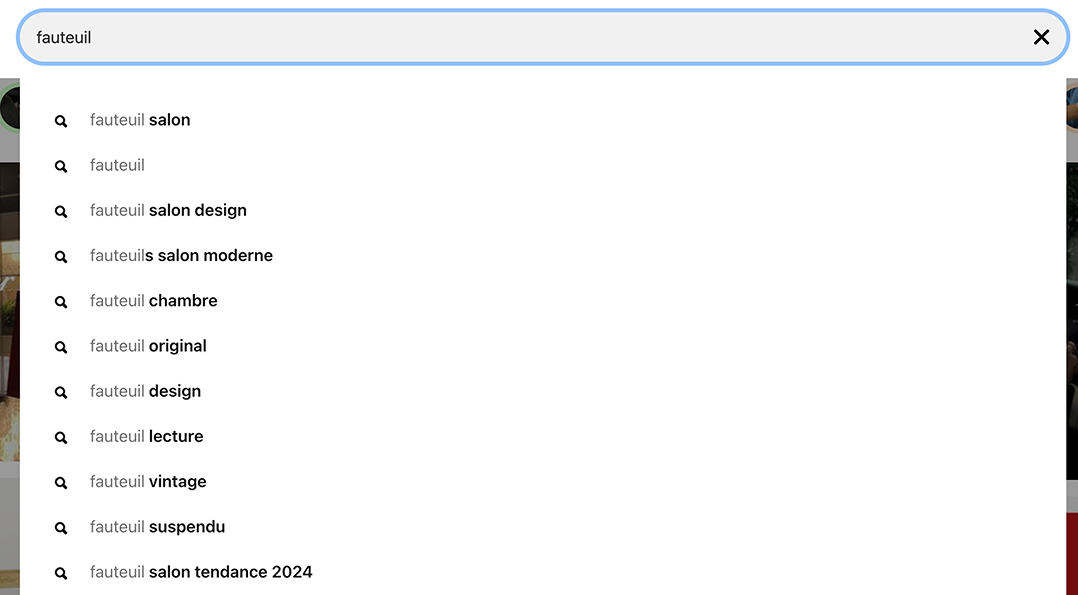
Task: Choose the "fauteuil lecture" suggestion
Action: [147, 436]
